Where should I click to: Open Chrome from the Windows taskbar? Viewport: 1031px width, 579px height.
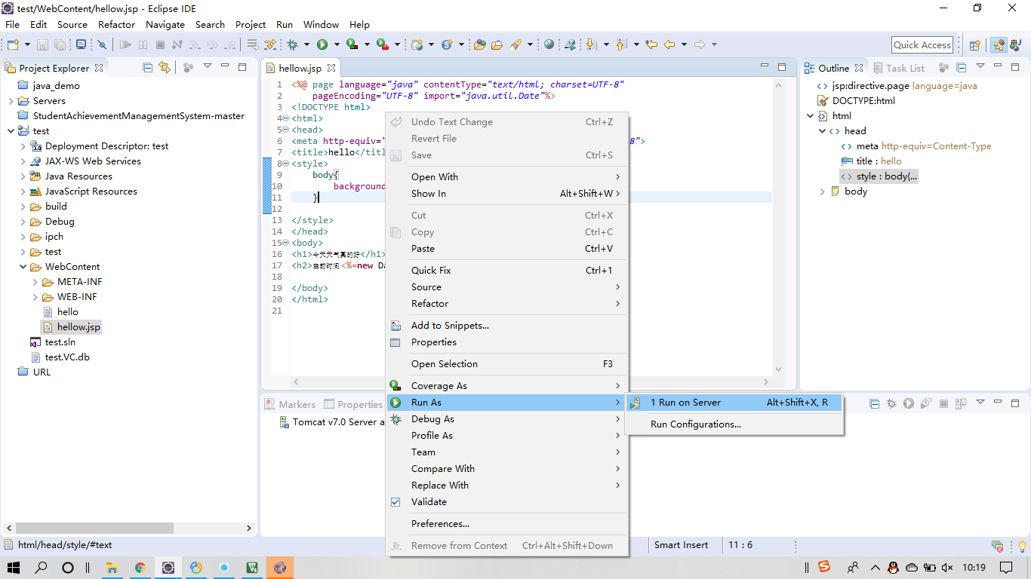pyautogui.click(x=140, y=568)
